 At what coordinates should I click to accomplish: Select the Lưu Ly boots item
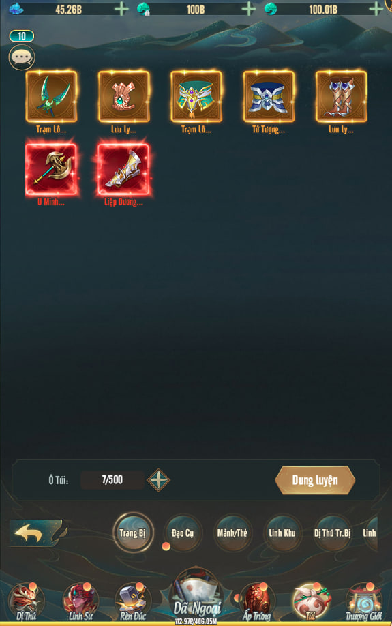(341, 97)
